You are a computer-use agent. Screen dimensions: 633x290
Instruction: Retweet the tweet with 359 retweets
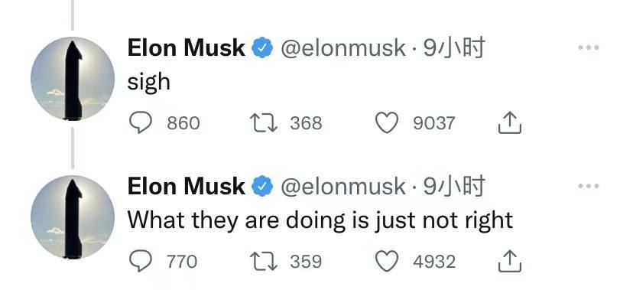263,262
